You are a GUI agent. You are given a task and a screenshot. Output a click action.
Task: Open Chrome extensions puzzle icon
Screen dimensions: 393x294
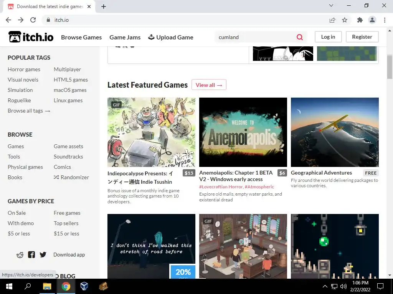pos(360,20)
